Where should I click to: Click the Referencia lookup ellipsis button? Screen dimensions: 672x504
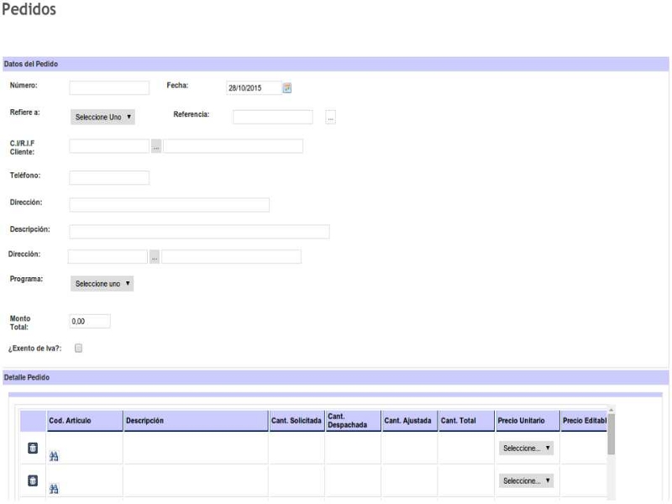coord(331,118)
